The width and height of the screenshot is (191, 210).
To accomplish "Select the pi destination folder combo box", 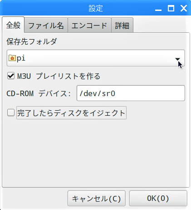I will [x=96, y=58].
